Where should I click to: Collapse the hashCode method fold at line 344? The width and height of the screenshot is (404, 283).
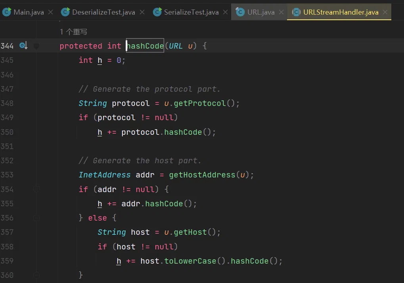pyautogui.click(x=36, y=46)
